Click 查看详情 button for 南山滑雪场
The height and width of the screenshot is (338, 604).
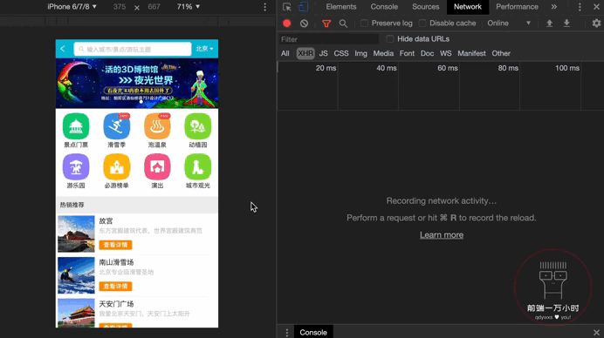click(115, 287)
